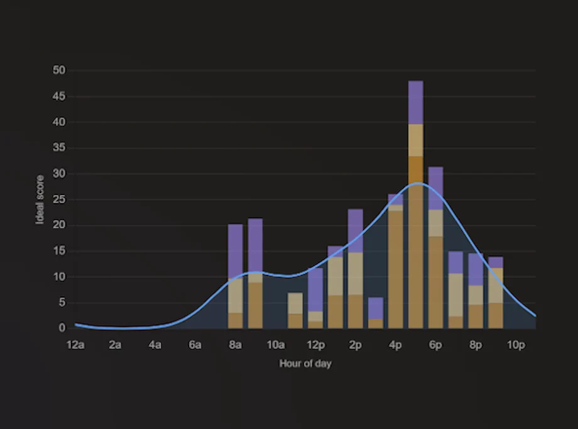Click the '8a' x-axis label
This screenshot has height=429, width=578.
click(235, 345)
